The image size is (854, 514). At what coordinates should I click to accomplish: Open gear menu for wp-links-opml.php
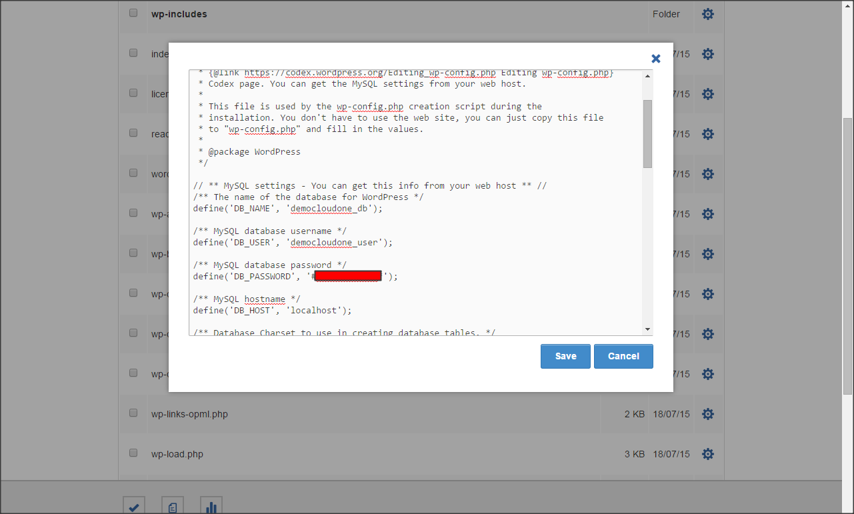[x=707, y=414]
